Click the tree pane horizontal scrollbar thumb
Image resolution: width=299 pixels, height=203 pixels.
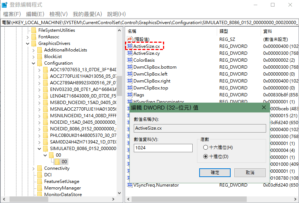(29, 199)
